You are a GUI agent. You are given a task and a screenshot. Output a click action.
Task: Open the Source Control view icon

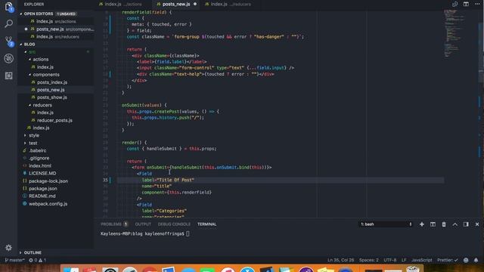tap(8, 41)
